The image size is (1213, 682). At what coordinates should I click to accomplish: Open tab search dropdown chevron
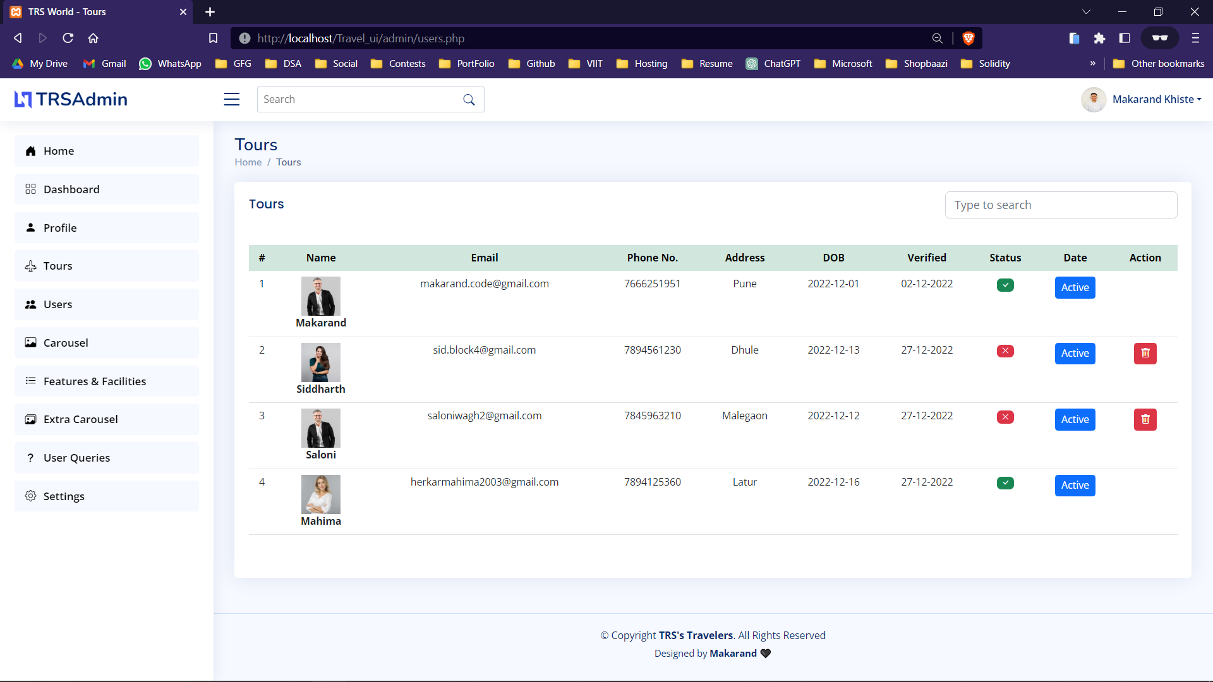pos(1086,12)
